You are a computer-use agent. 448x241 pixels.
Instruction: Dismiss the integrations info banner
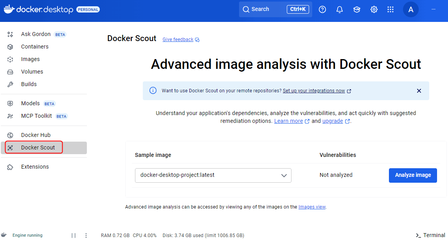click(x=419, y=91)
